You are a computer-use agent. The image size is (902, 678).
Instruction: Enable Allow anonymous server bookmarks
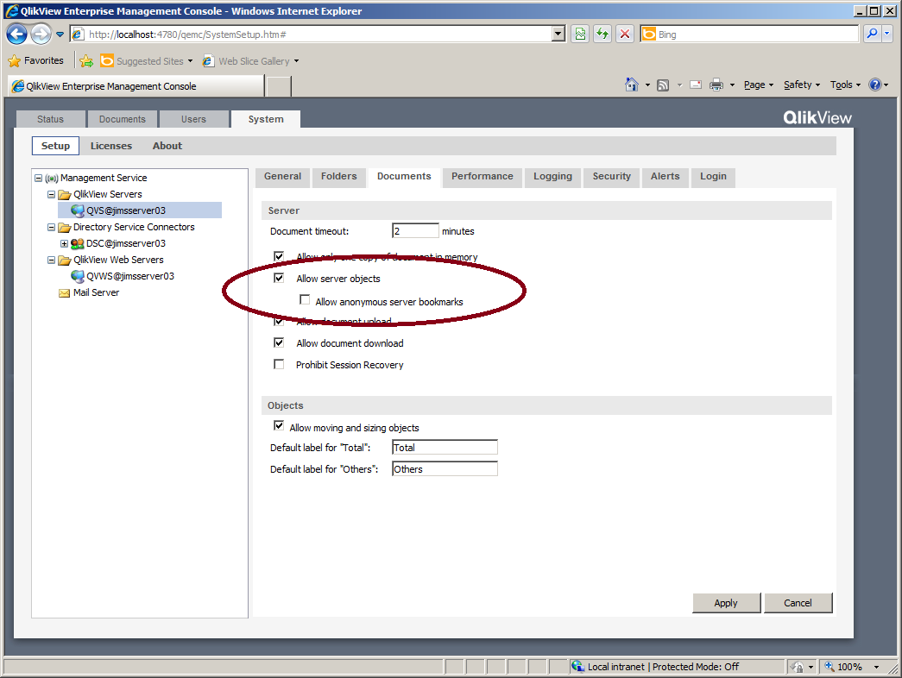(305, 299)
